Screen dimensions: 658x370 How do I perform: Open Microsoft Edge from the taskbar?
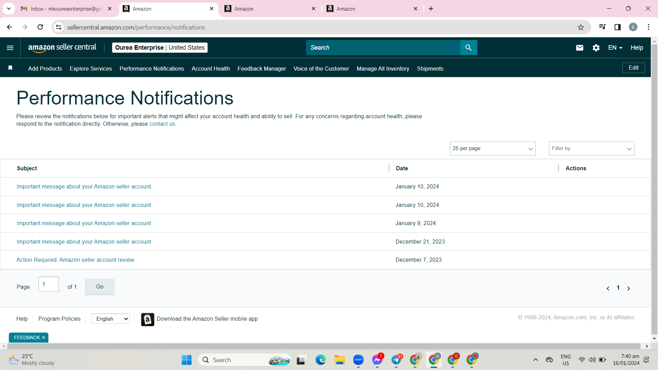click(x=320, y=360)
